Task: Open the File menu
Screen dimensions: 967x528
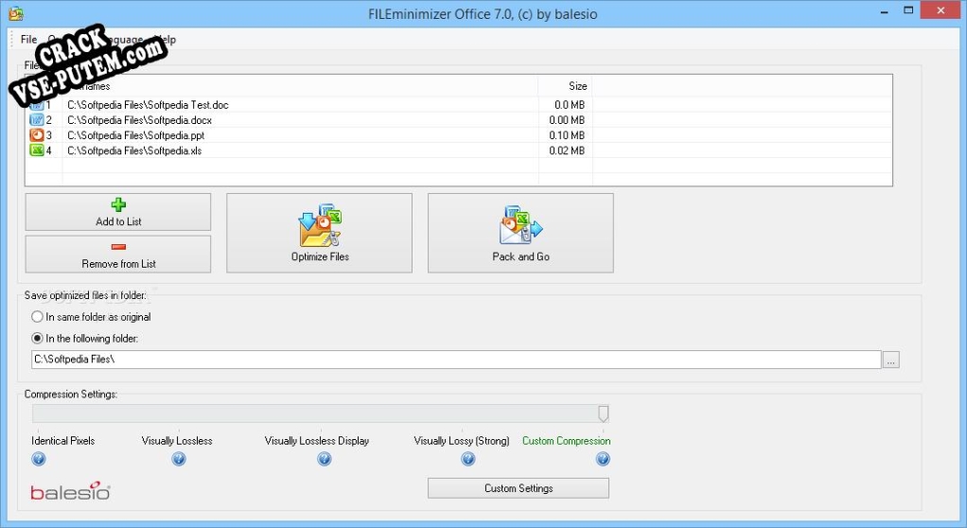Action: (x=28, y=40)
